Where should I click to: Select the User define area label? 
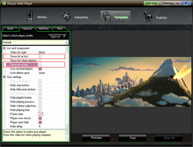click(x=20, y=73)
